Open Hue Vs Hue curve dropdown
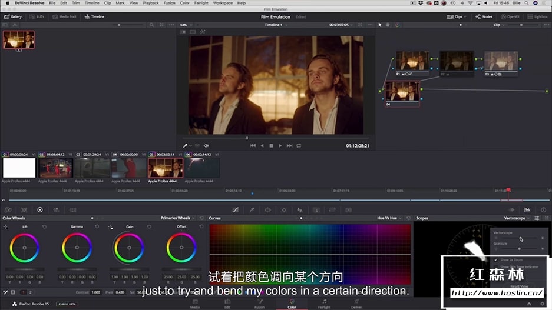552x310 pixels. (x=389, y=218)
